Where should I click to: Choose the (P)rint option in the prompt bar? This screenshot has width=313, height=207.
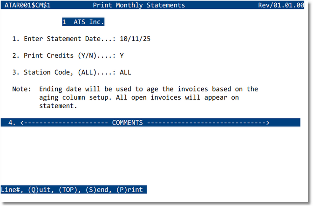click(x=128, y=190)
